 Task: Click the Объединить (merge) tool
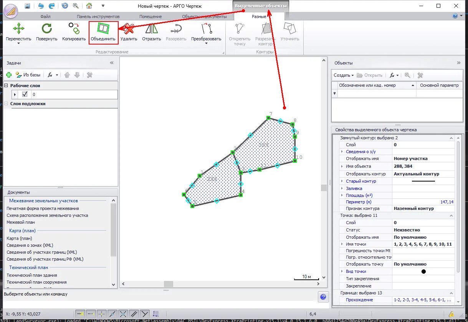point(103,33)
